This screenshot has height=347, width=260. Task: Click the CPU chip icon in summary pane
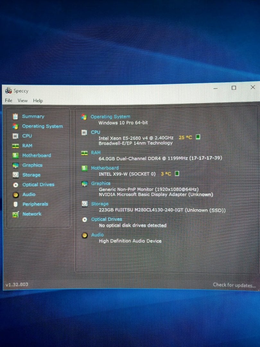coord(84,133)
